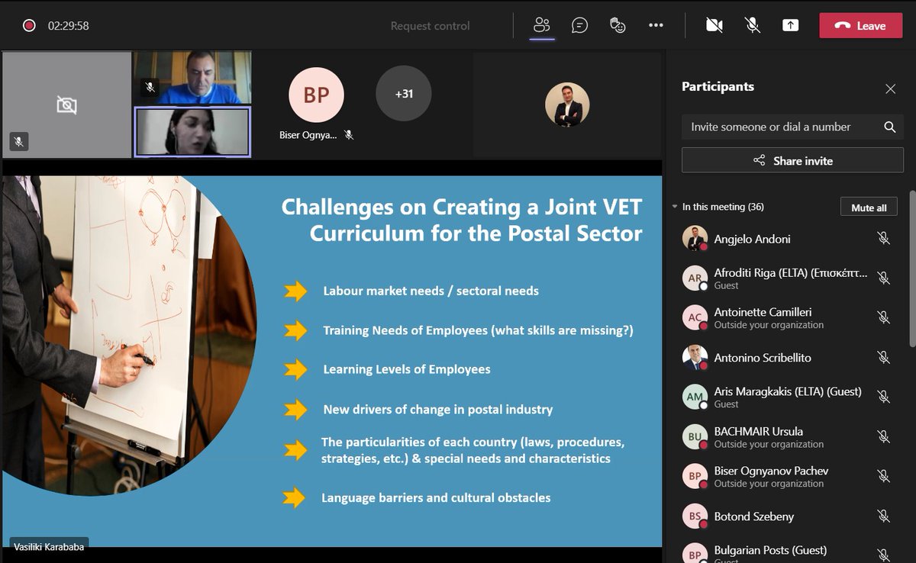The image size is (916, 563).
Task: Select BACHMAIR Ursula name in the list
Action: click(x=758, y=431)
